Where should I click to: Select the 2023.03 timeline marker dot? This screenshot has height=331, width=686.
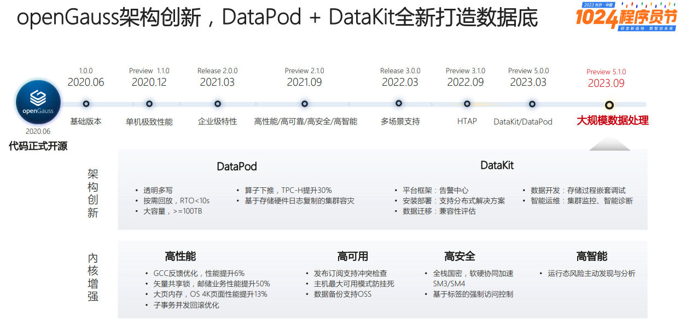point(532,103)
